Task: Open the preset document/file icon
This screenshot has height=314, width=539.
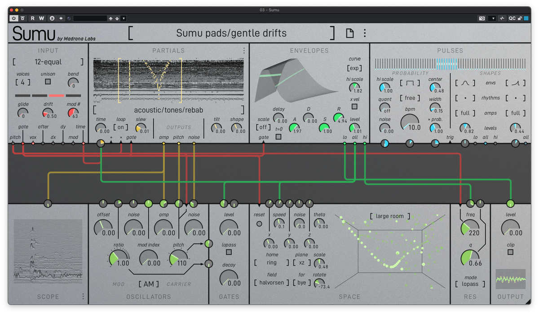Action: 349,33
